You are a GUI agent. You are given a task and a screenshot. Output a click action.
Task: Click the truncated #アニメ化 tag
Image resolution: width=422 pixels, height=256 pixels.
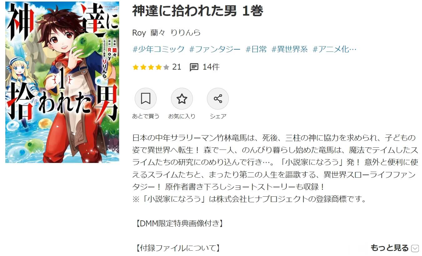pyautogui.click(x=334, y=49)
